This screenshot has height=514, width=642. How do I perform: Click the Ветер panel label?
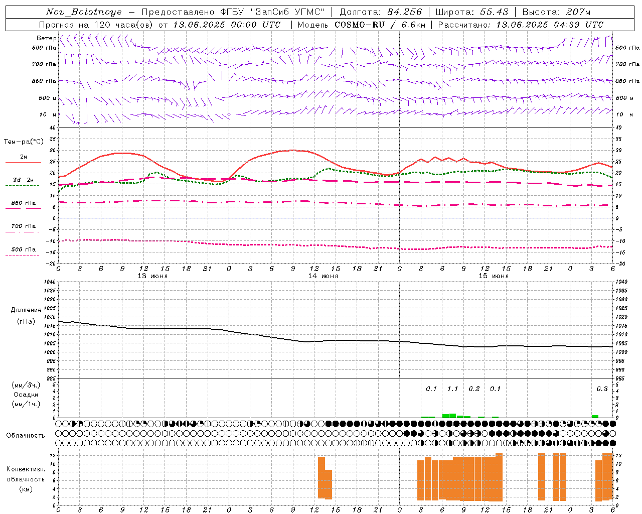pyautogui.click(x=46, y=38)
